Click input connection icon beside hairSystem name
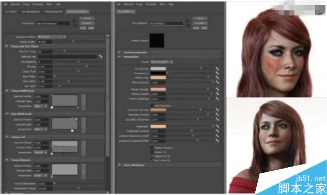The image size is (327, 195). coord(74,21)
